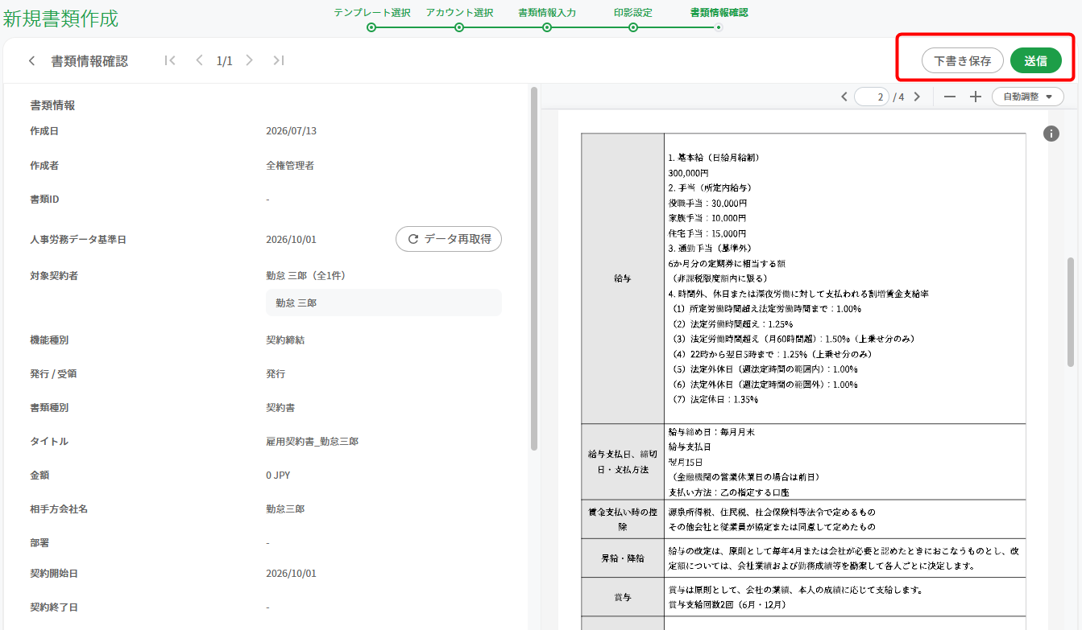Image resolution: width=1082 pixels, height=630 pixels.
Task: Open the preview info icon
Action: pyautogui.click(x=1051, y=134)
